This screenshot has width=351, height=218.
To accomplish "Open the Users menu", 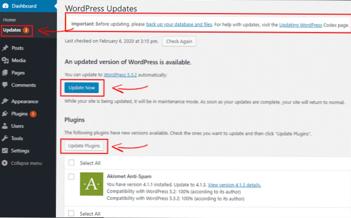I will click(17, 126).
